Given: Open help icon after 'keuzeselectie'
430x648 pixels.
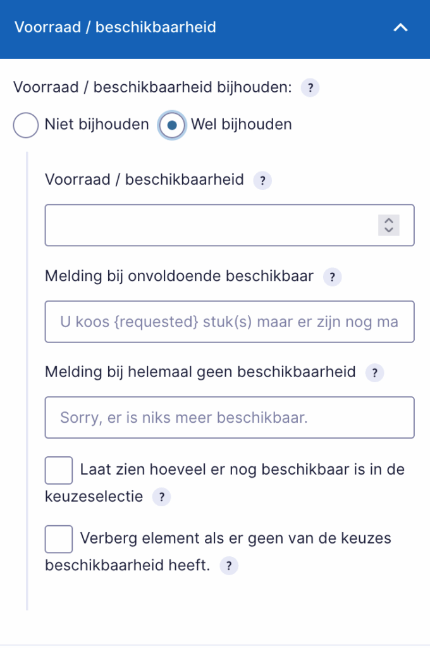Looking at the screenshot, I should tap(161, 497).
